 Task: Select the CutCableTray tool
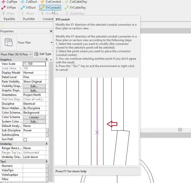pyautogui.click(x=76, y=2)
